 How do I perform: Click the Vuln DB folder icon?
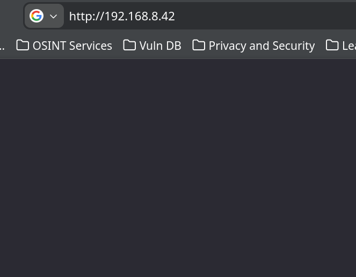click(129, 46)
